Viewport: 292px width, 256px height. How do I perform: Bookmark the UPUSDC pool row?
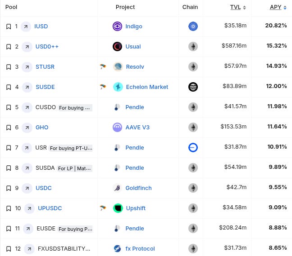(9, 208)
